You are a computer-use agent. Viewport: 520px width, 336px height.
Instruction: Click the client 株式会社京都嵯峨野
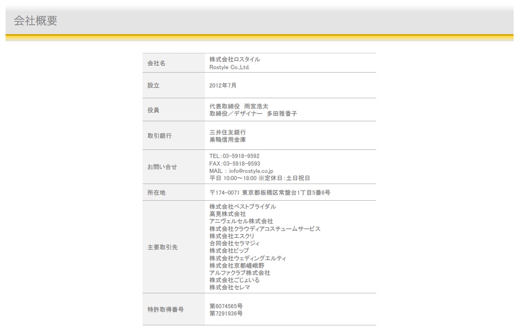coord(237,266)
